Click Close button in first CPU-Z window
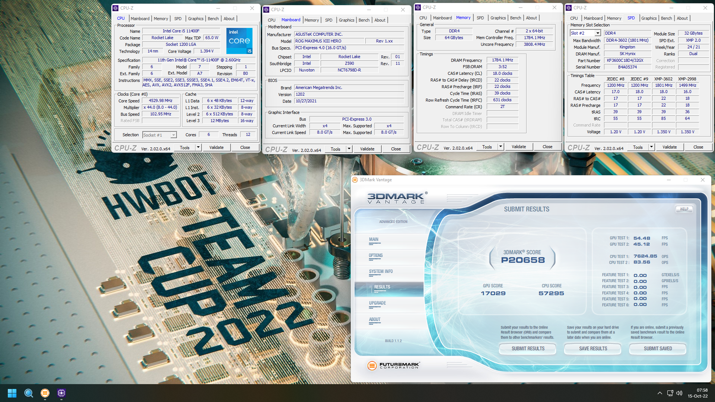The height and width of the screenshot is (402, 715). (x=245, y=147)
